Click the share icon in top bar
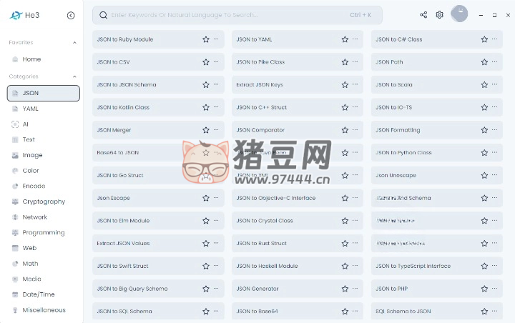This screenshot has width=515, height=323. (x=423, y=15)
